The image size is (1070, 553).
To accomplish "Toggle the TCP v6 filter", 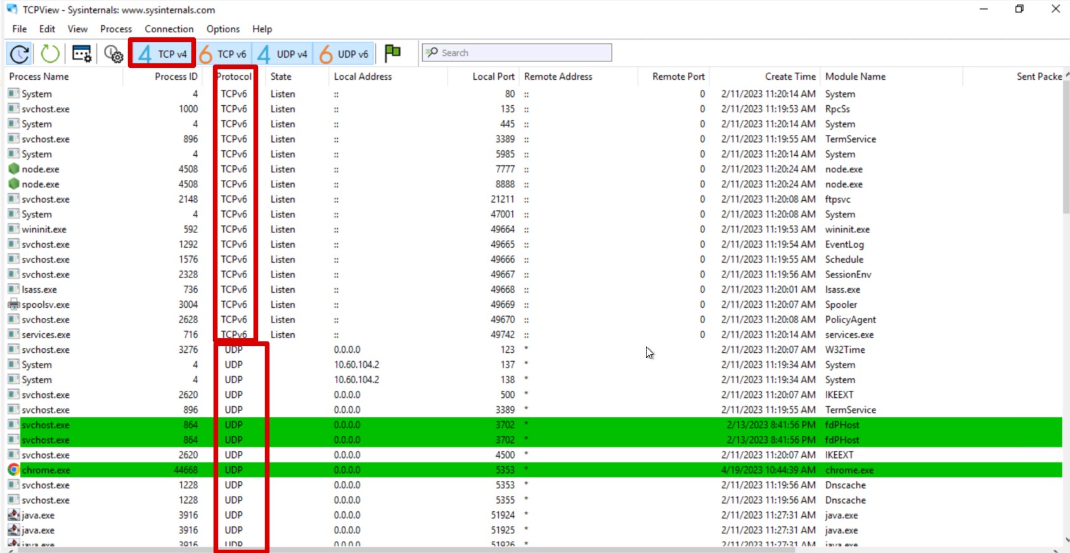I will click(223, 54).
